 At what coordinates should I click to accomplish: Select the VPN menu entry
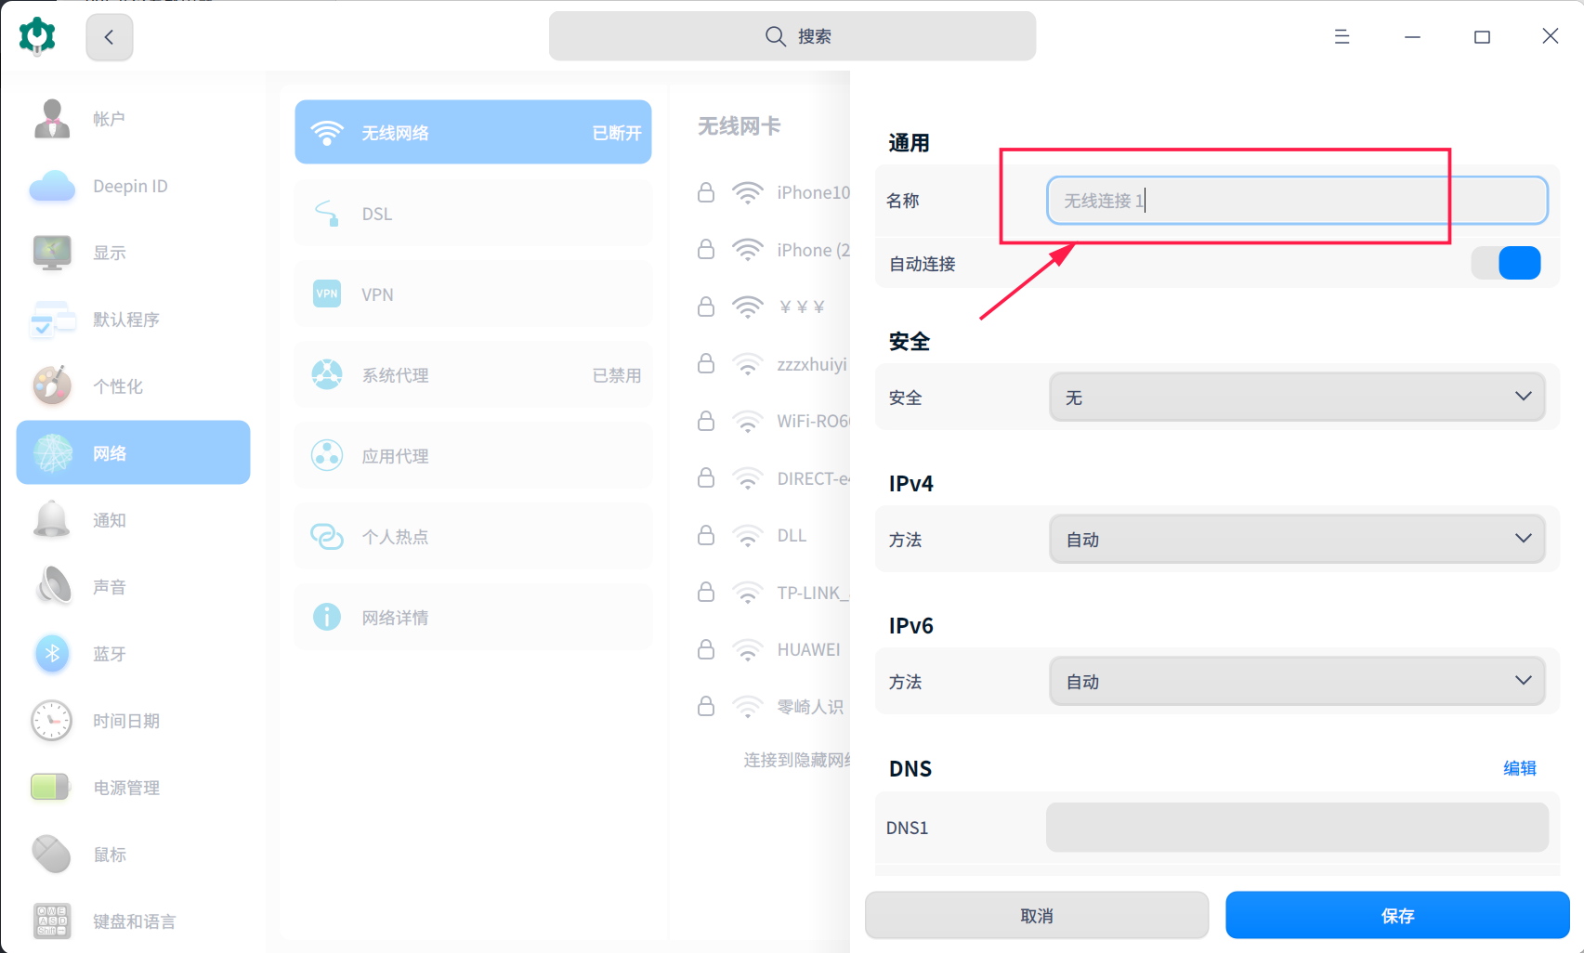(x=473, y=294)
